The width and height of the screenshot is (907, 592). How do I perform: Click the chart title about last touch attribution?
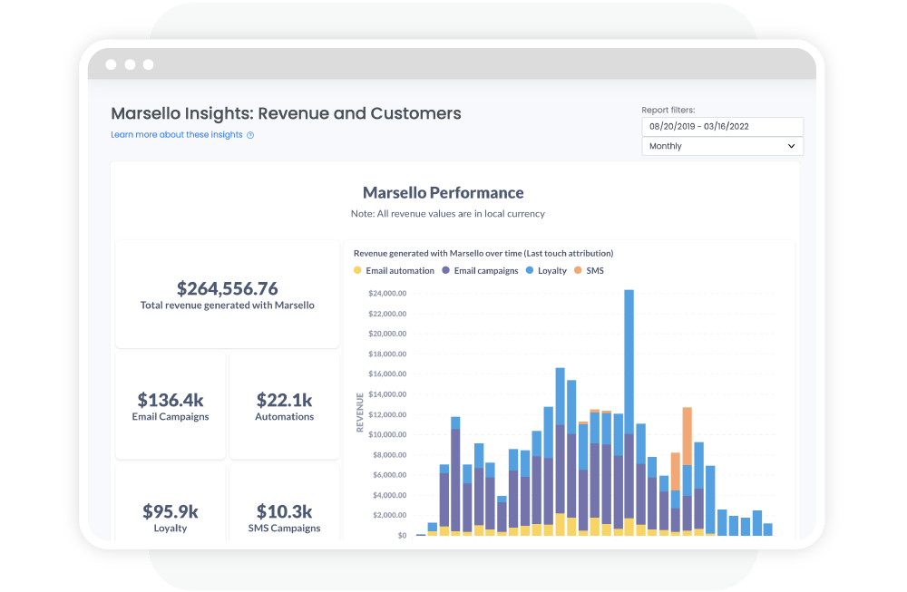point(483,253)
